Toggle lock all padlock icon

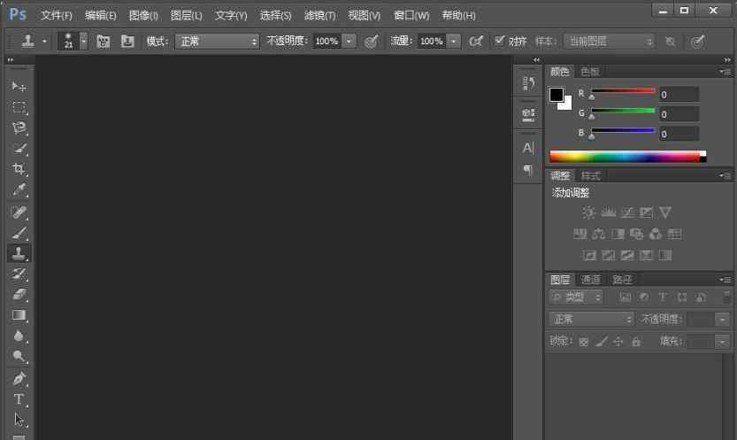click(x=636, y=342)
